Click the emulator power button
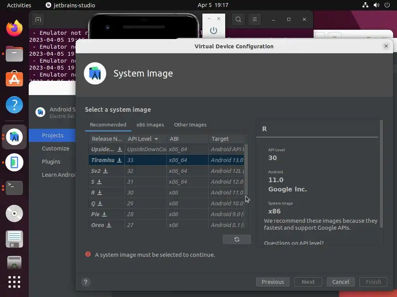 [214, 31]
